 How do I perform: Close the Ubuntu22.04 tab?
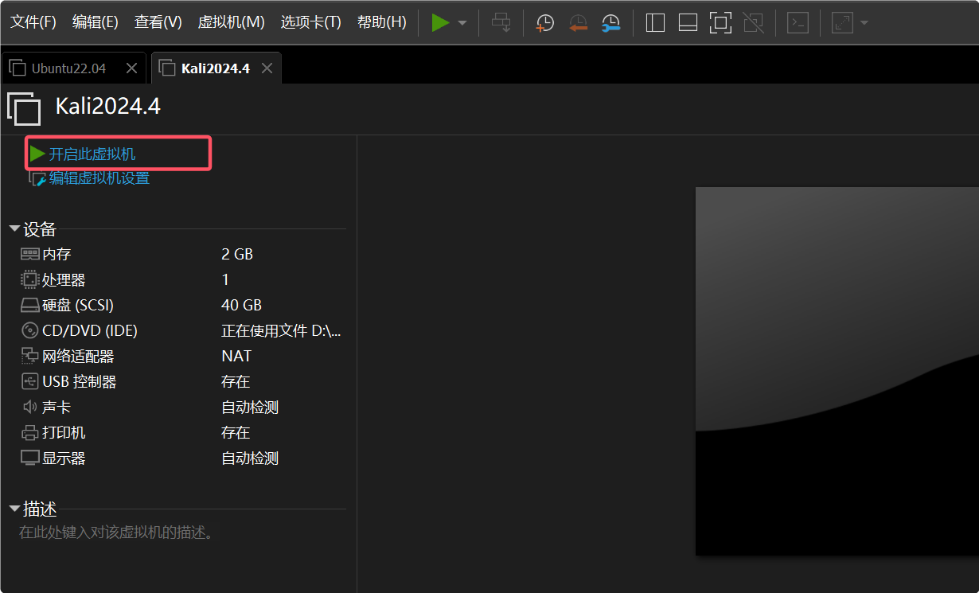[132, 68]
